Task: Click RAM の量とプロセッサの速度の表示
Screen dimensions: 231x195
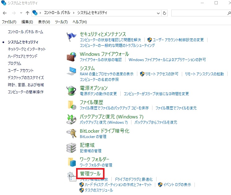Action: tap(107, 74)
